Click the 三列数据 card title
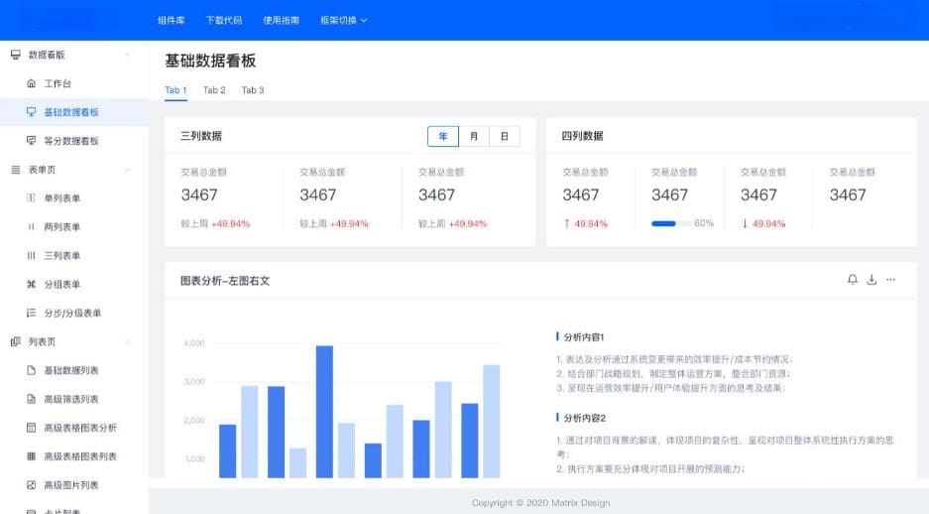The width and height of the screenshot is (929, 514). (201, 136)
